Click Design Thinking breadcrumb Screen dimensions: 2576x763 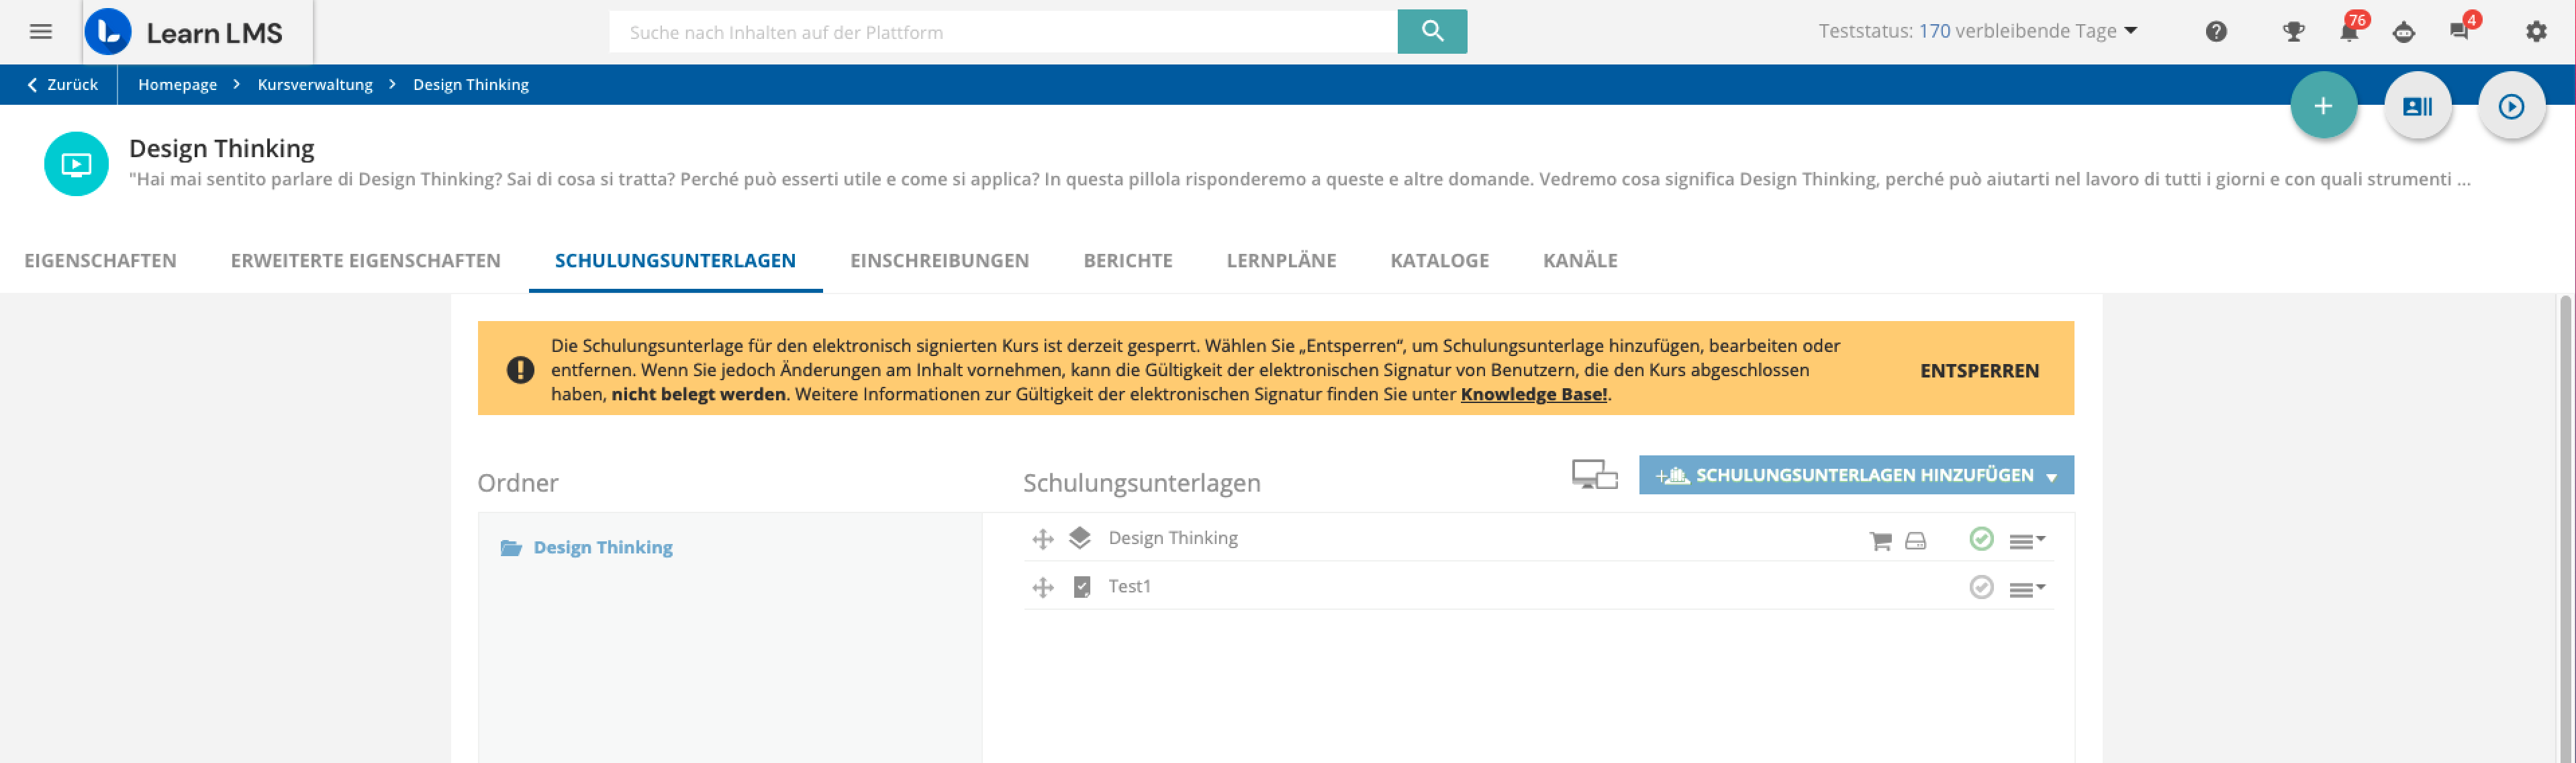471,85
